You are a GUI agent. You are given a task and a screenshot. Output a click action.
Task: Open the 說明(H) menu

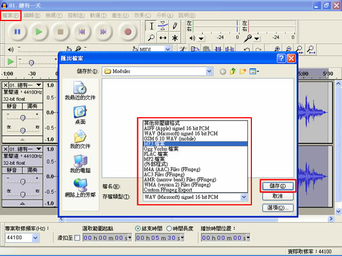tap(187, 15)
